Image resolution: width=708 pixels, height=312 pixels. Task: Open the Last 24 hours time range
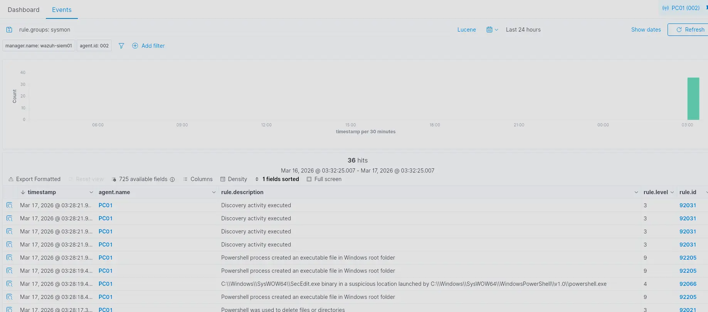[523, 30]
